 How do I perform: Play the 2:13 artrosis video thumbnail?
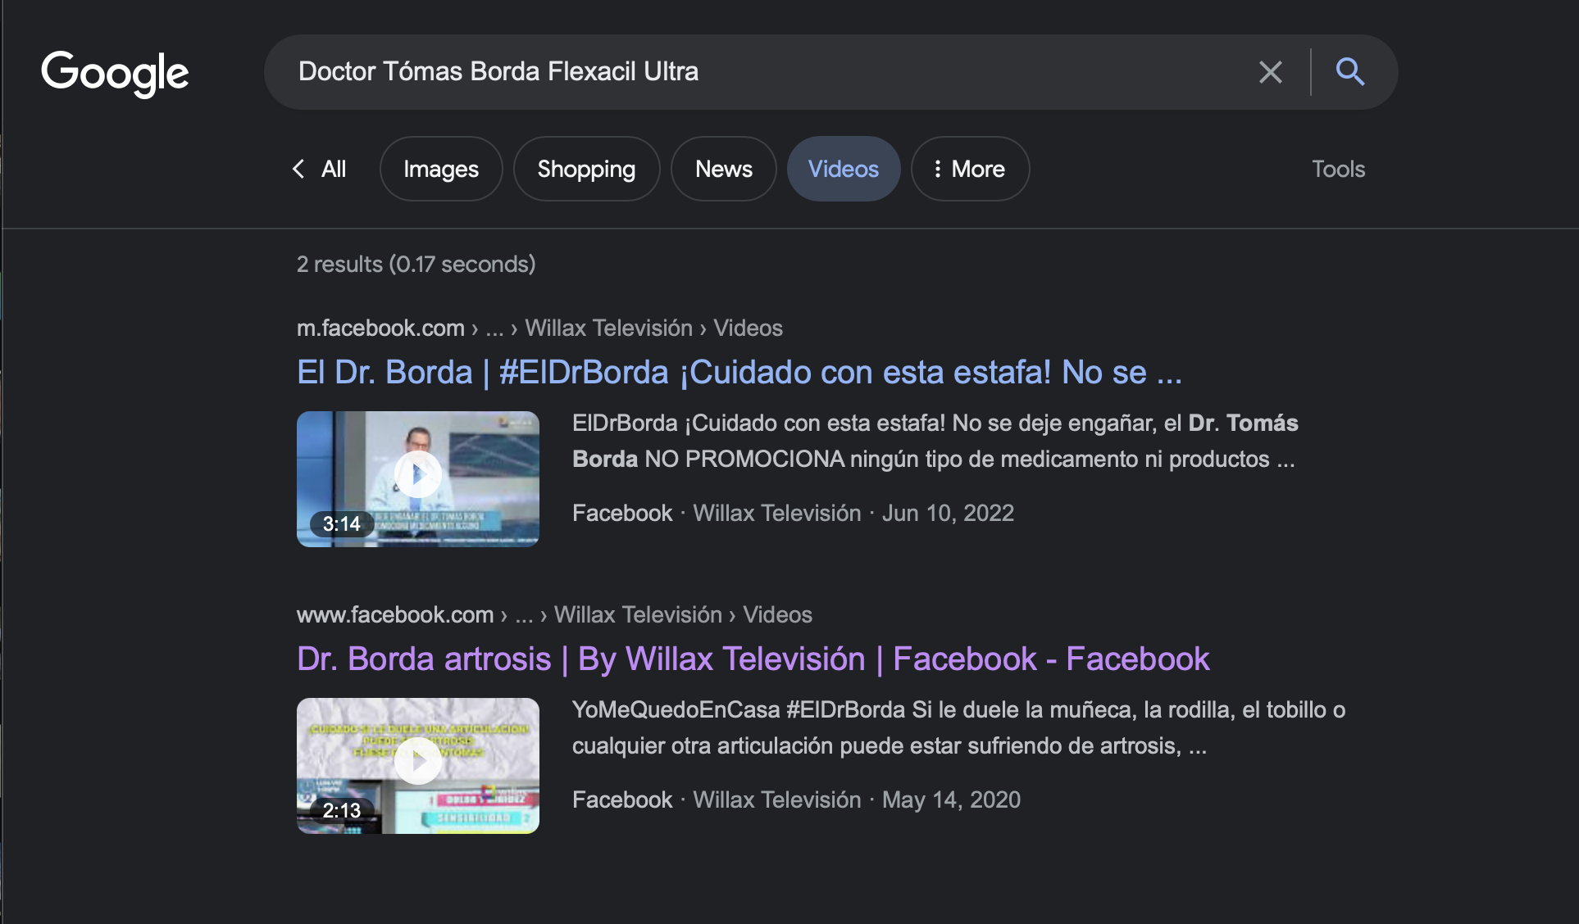418,762
